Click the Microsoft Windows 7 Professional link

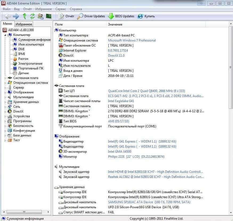(x=132, y=40)
